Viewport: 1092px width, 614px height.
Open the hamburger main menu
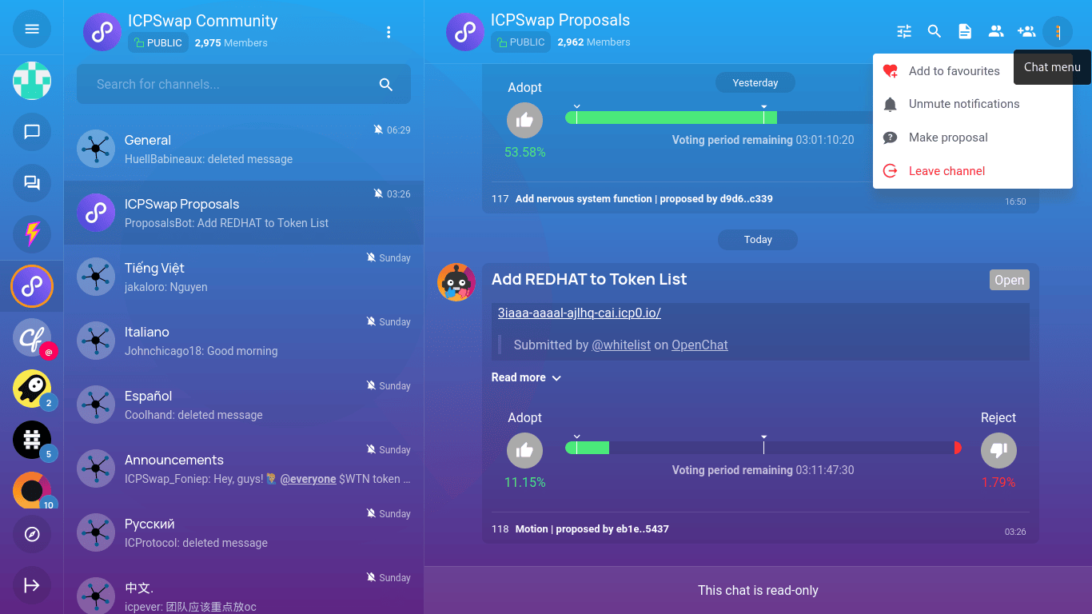coord(32,30)
